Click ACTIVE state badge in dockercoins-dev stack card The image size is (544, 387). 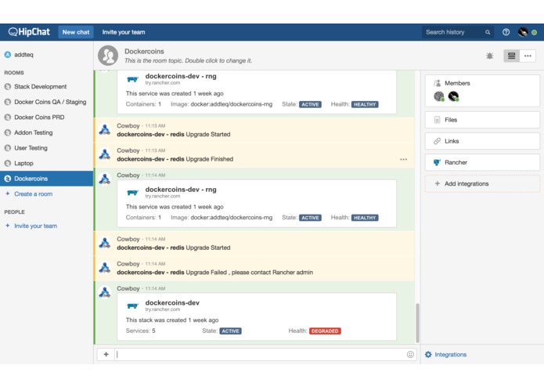(230, 331)
